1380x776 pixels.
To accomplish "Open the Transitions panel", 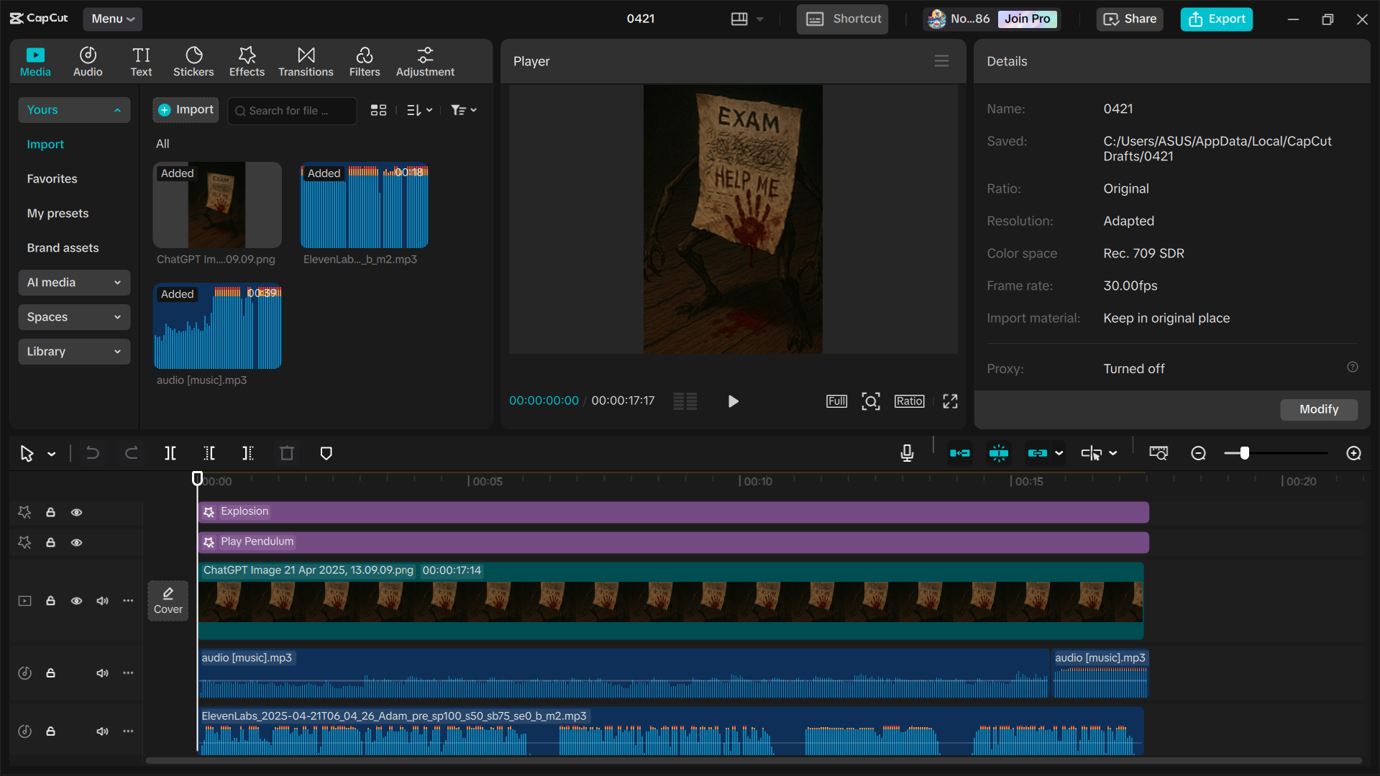I will point(306,61).
